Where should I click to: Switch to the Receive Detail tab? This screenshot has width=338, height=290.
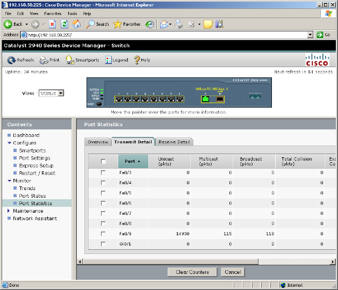(x=175, y=142)
